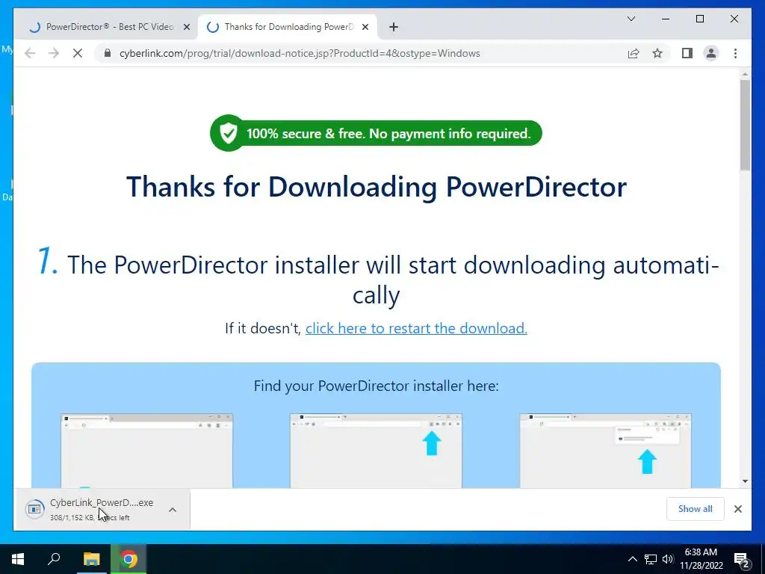Minimize the Chrome window
Viewport: 765px width, 574px height.
[x=666, y=19]
